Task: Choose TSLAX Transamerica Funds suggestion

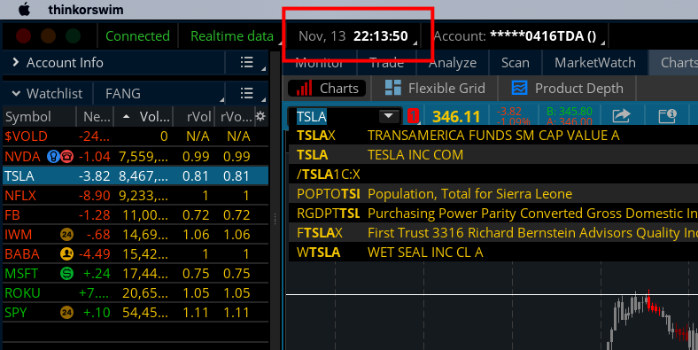Action: coord(493,136)
